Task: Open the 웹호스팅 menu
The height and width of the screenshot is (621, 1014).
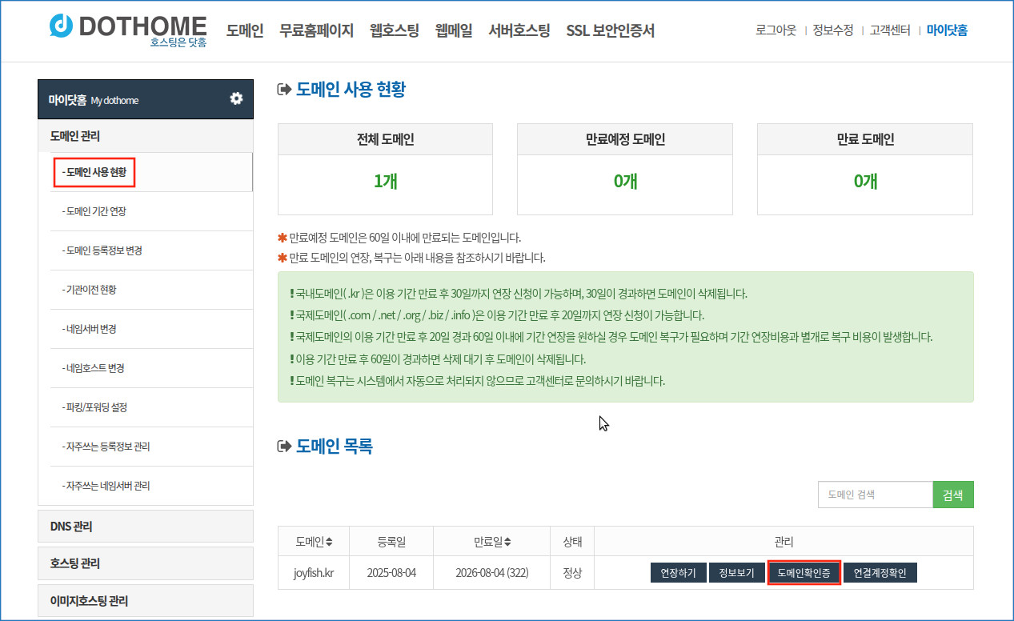Action: click(394, 31)
